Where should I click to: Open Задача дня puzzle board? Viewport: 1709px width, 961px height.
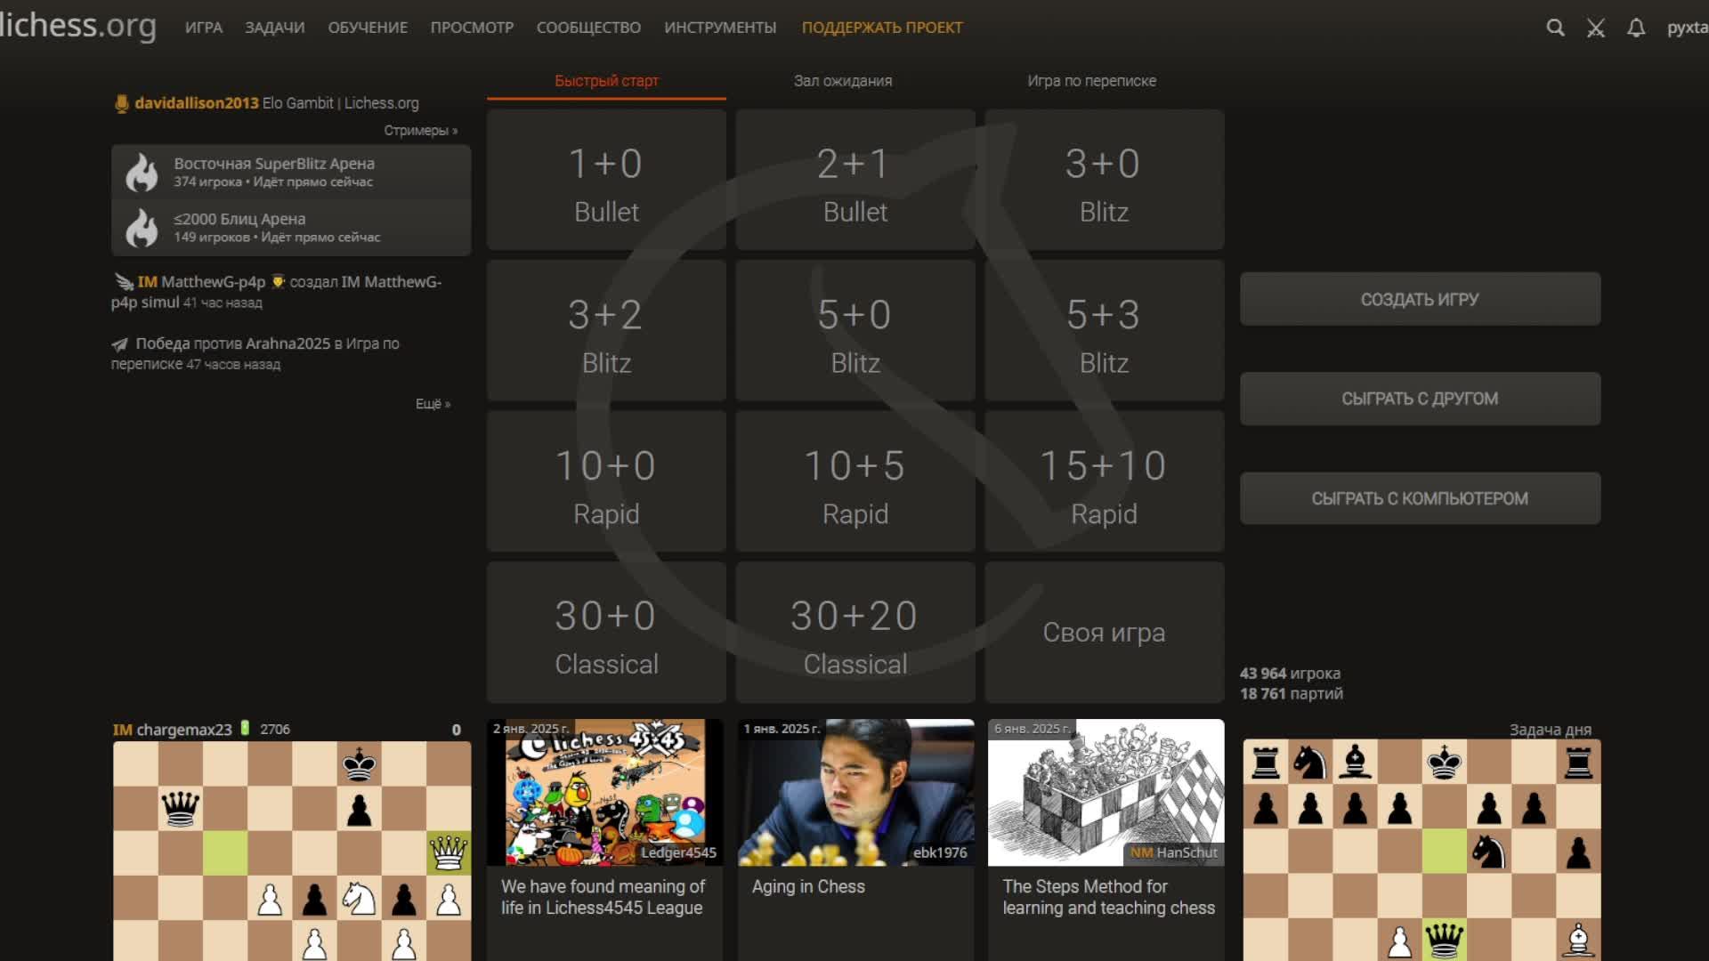[x=1421, y=850]
